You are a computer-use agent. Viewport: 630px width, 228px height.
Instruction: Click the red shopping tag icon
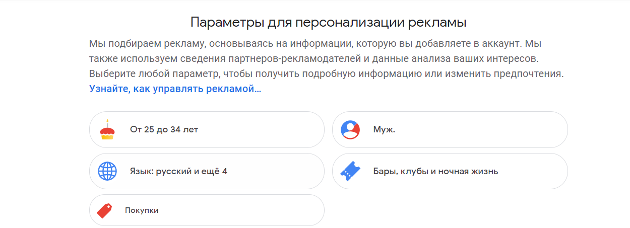(x=104, y=210)
